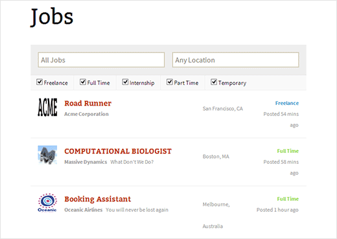Click the Boston, MA location text
The image size is (337, 239).
216,157
